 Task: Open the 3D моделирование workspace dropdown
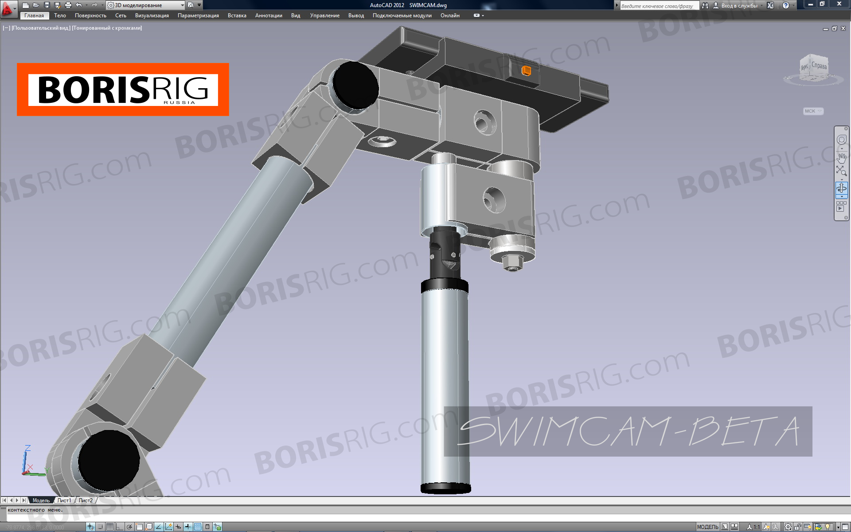click(146, 5)
